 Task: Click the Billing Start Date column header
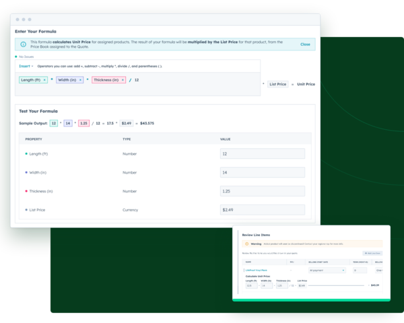[318, 262]
